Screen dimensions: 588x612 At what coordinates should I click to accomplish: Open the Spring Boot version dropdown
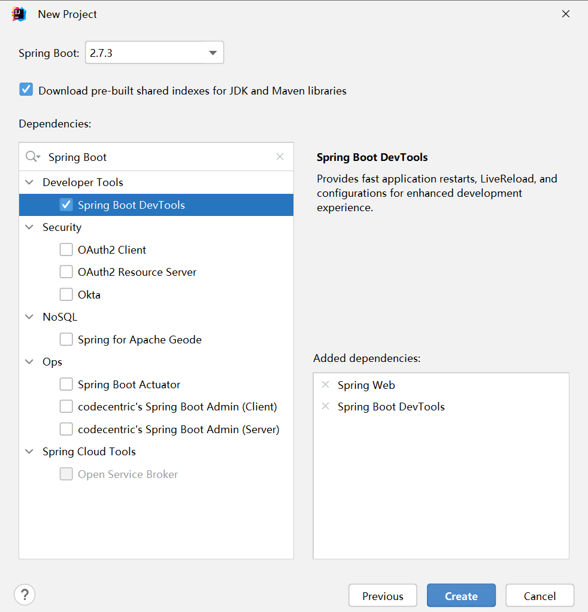[154, 52]
